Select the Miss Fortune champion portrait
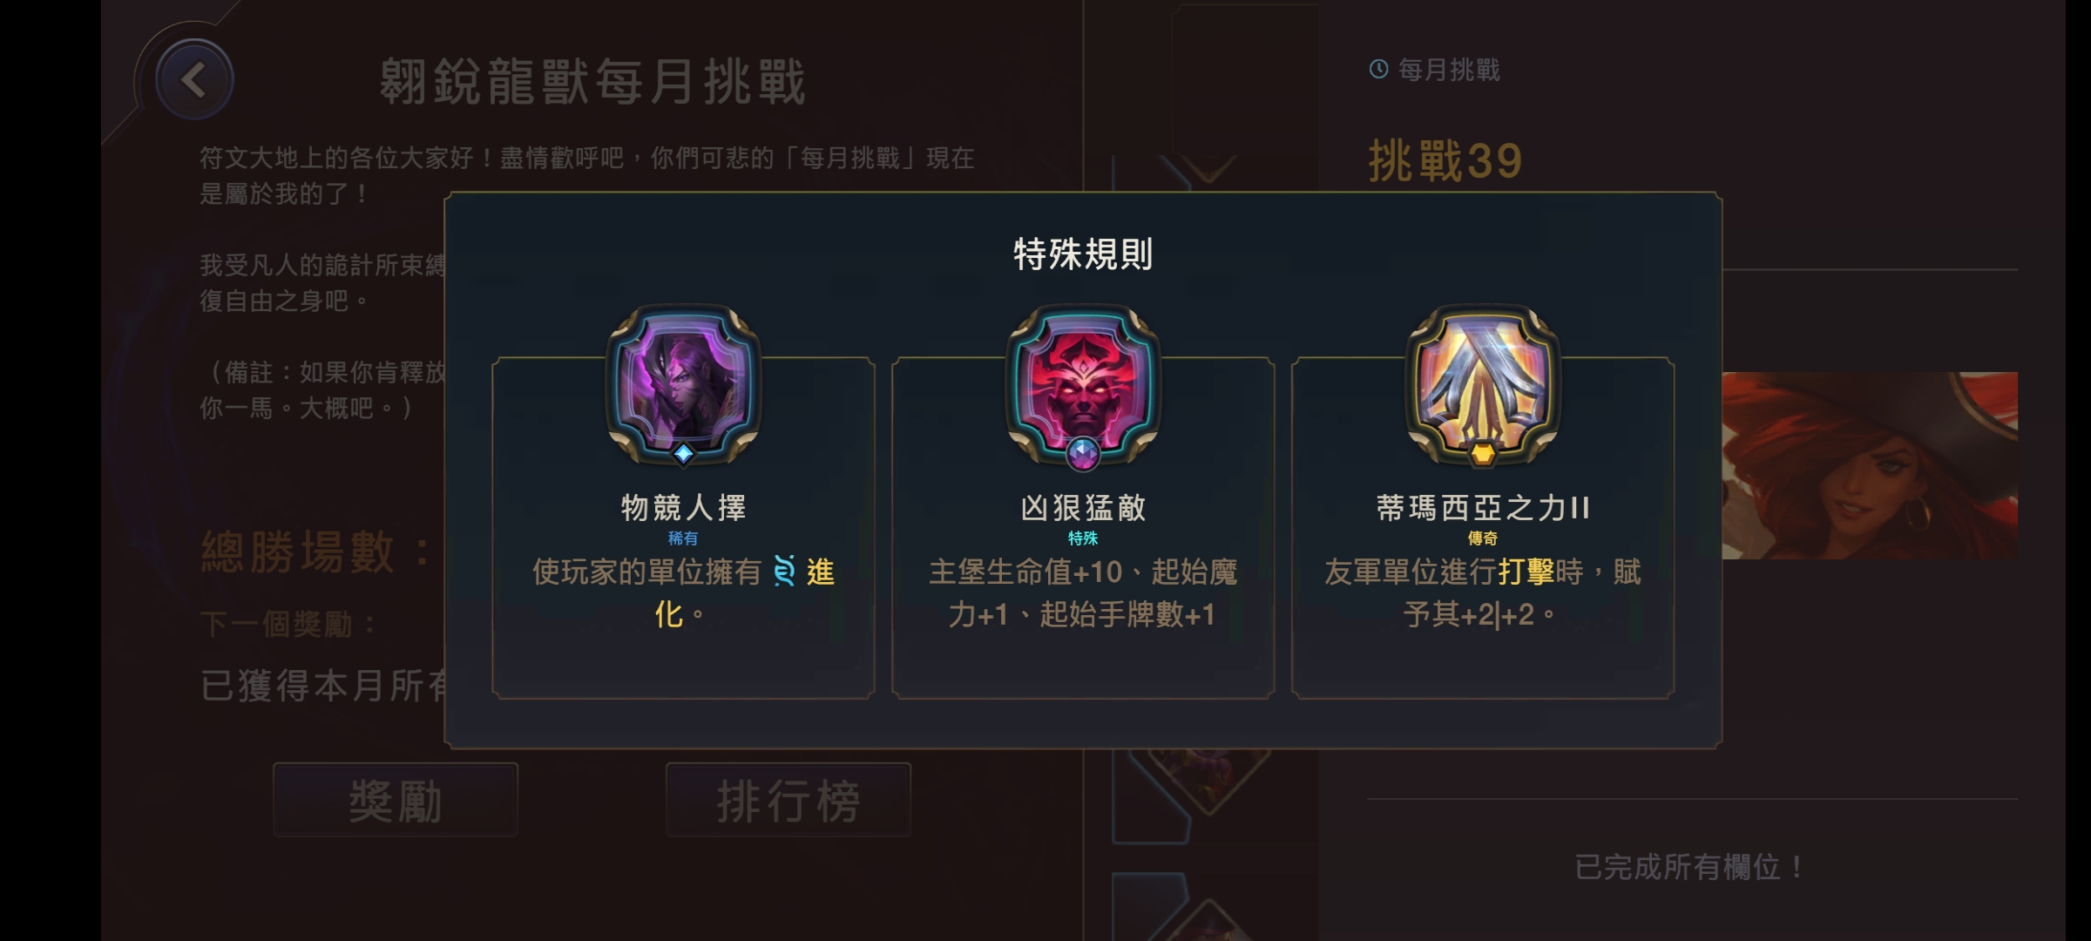 coord(1870,465)
